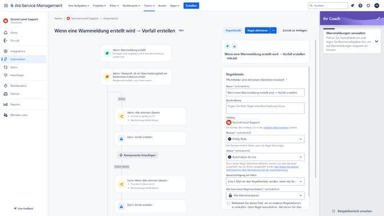Open the arrow next to Regel aktivieren
The image size is (384, 216).
tap(273, 30)
